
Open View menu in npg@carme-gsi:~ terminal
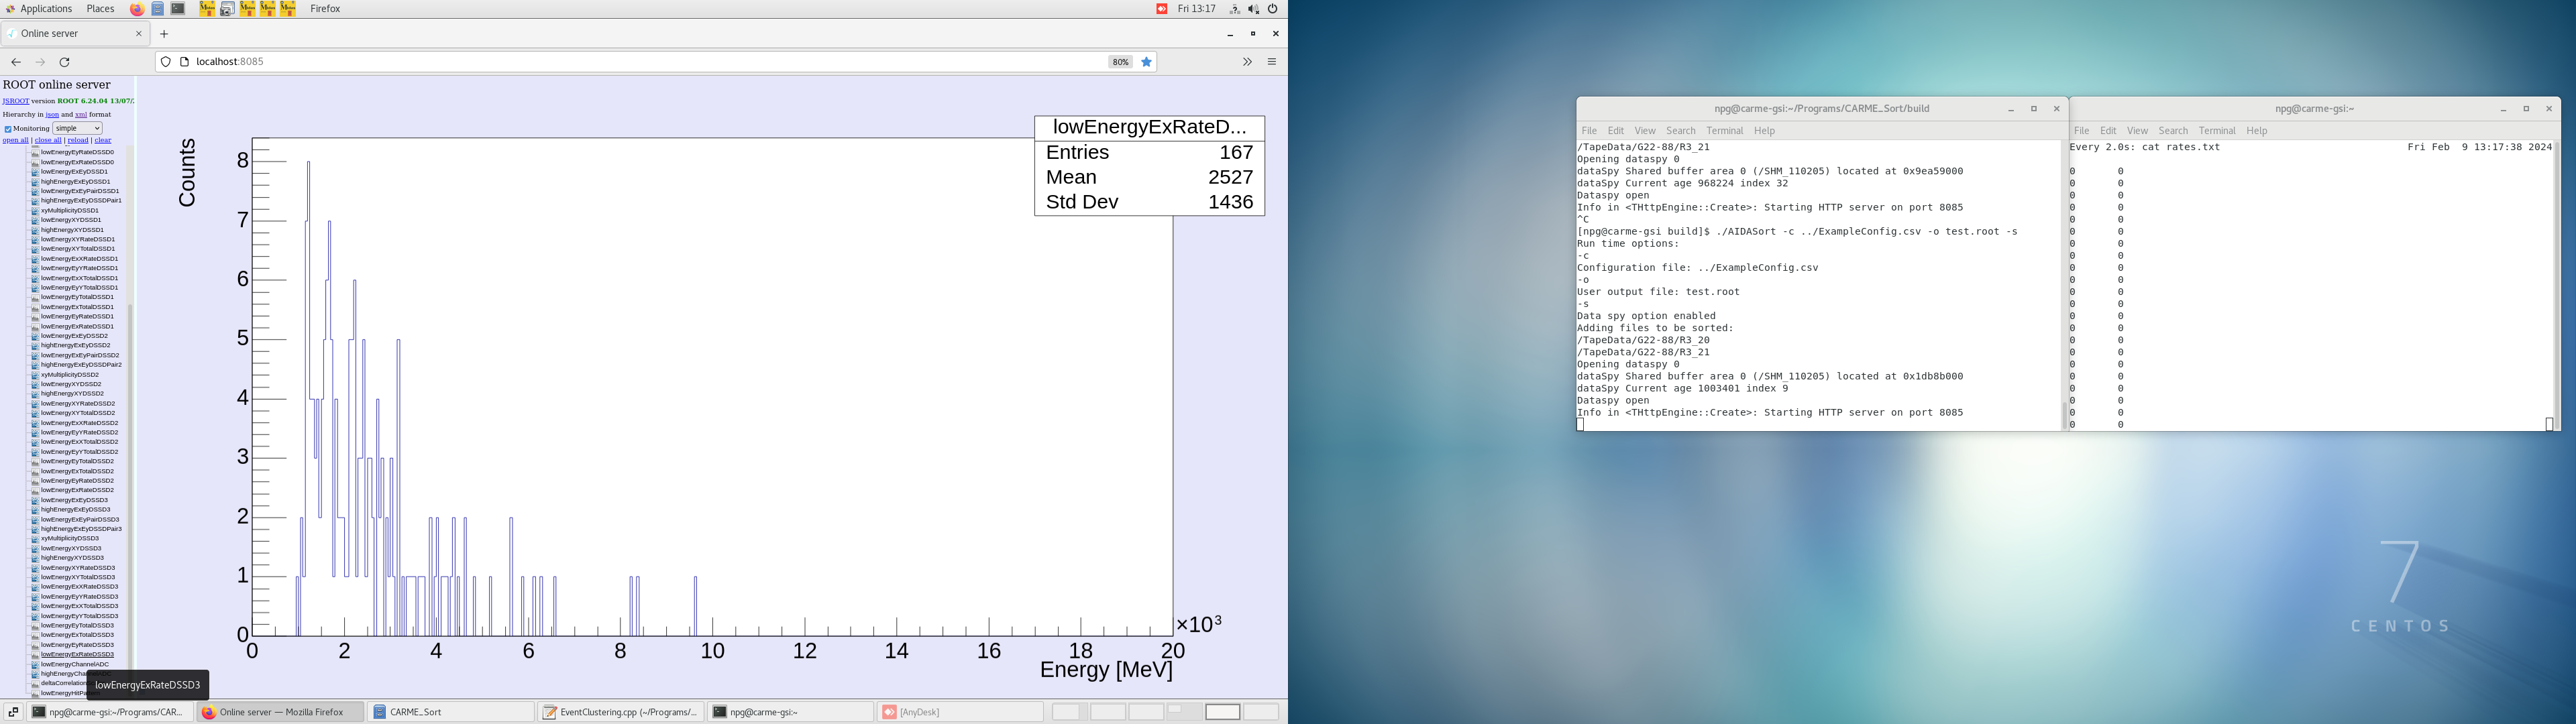click(x=2138, y=131)
